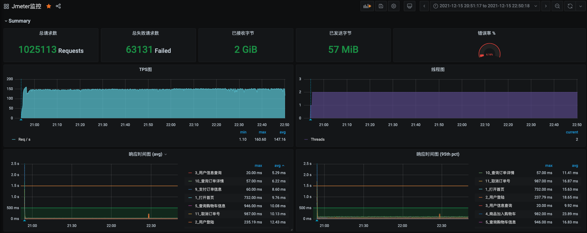Open the TPS图 panel title menu

coord(146,69)
